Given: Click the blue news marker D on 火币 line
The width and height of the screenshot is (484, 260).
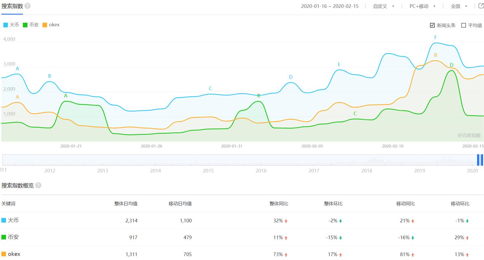Looking at the screenshot, I should click(x=291, y=77).
